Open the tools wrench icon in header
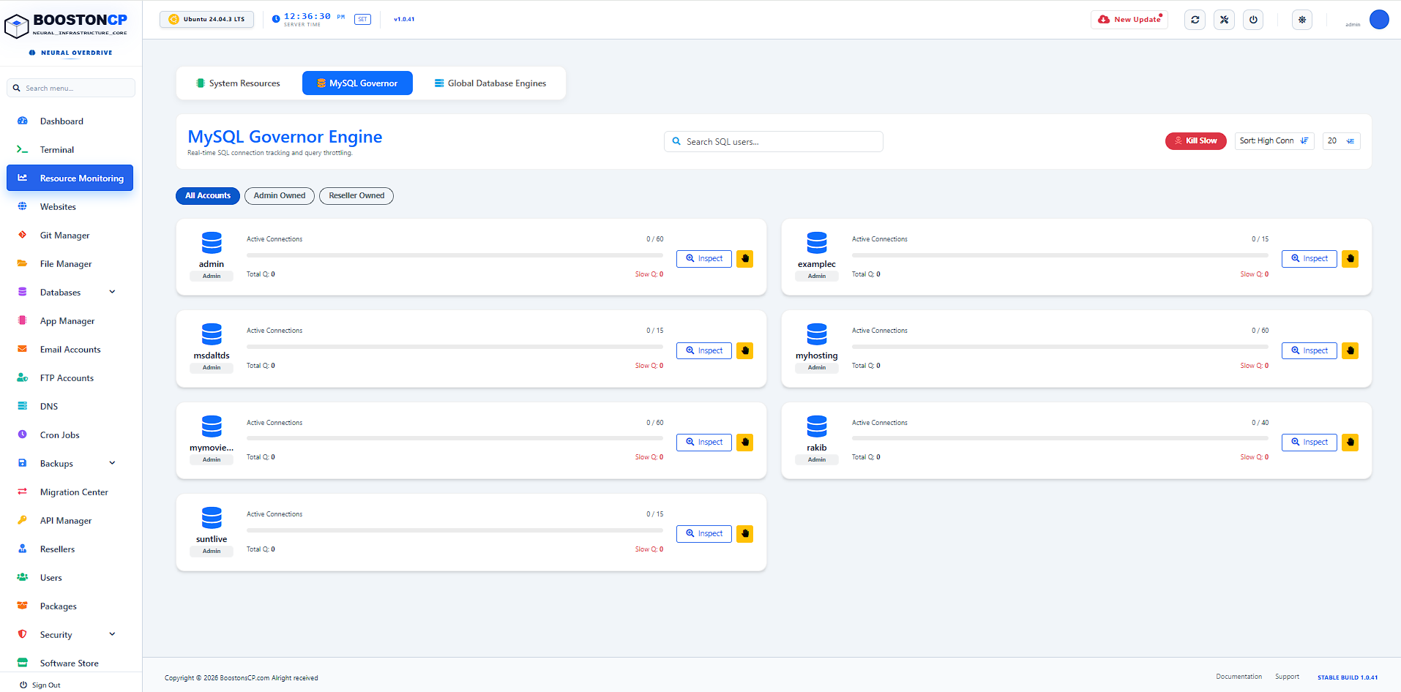Image resolution: width=1401 pixels, height=692 pixels. coord(1224,20)
